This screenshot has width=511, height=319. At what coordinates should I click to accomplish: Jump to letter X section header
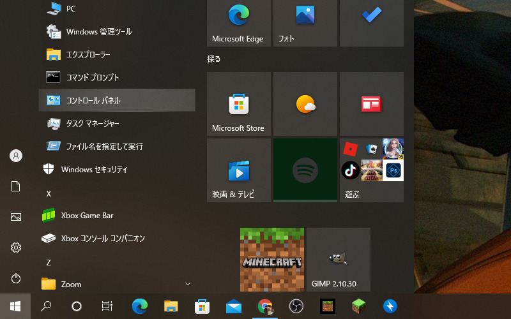click(49, 194)
